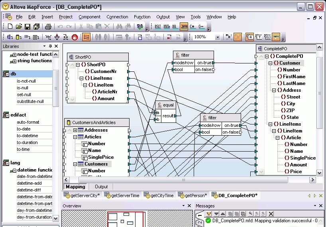Open the Find binoculars tool

click(119, 26)
